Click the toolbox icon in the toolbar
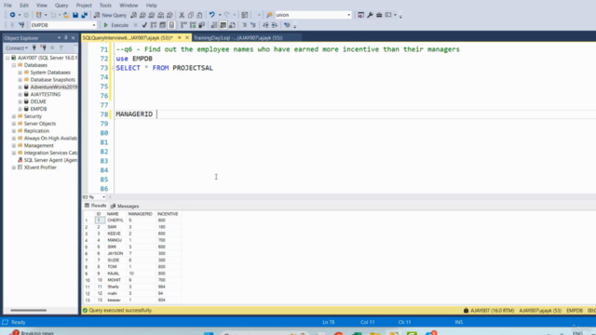Screen dimensions: 596x335 pyautogui.click(x=379, y=15)
